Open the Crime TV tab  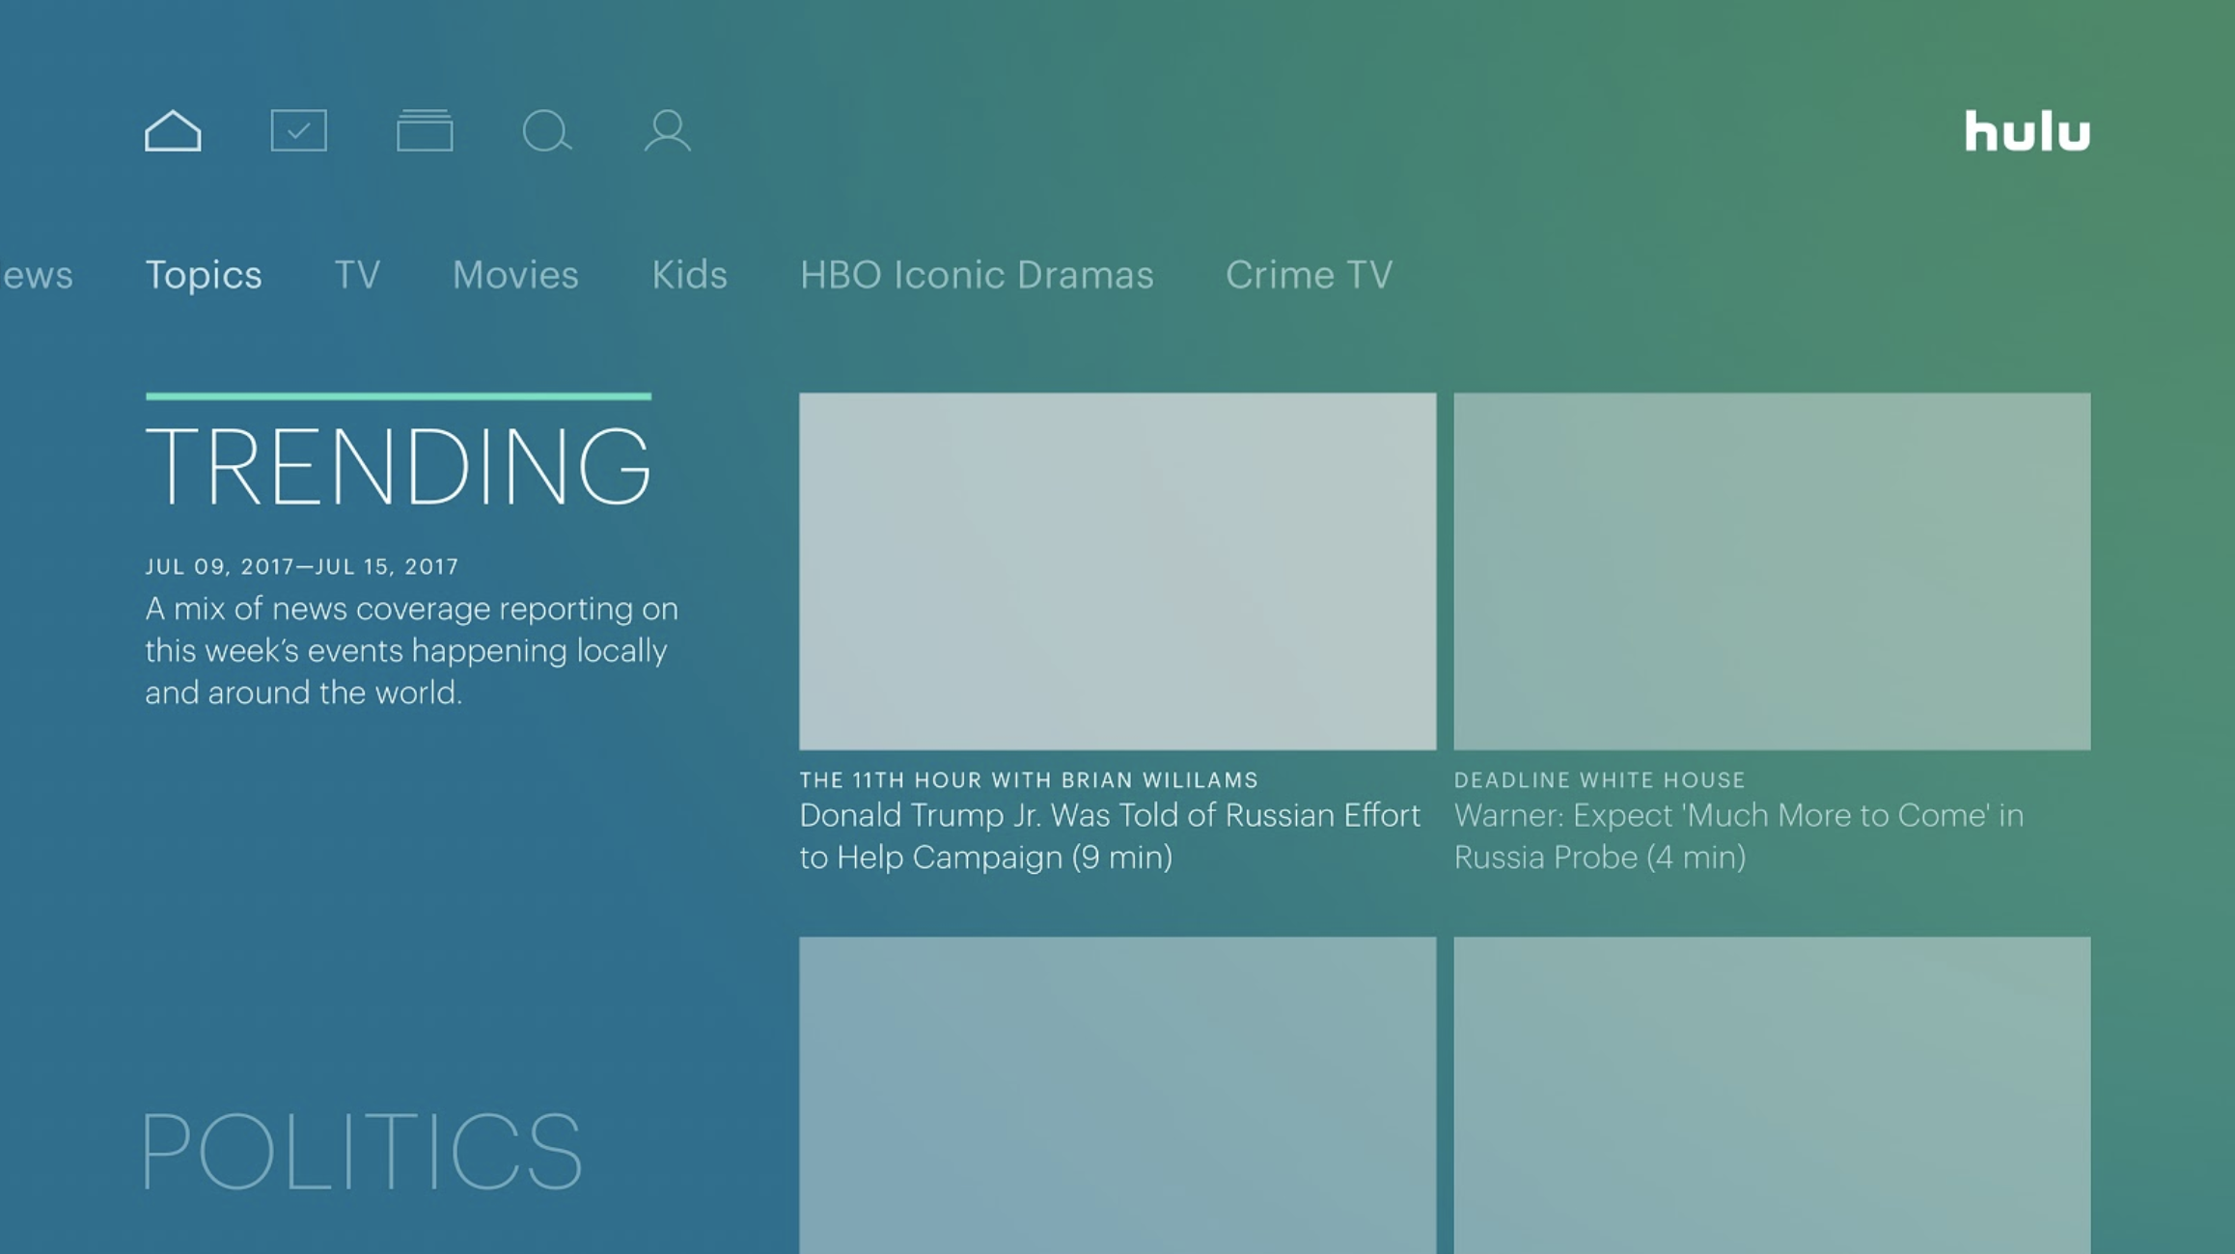tap(1309, 276)
